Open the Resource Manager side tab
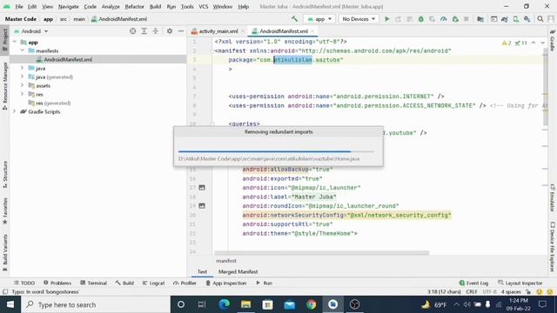The image size is (557, 313). pyautogui.click(x=4, y=85)
